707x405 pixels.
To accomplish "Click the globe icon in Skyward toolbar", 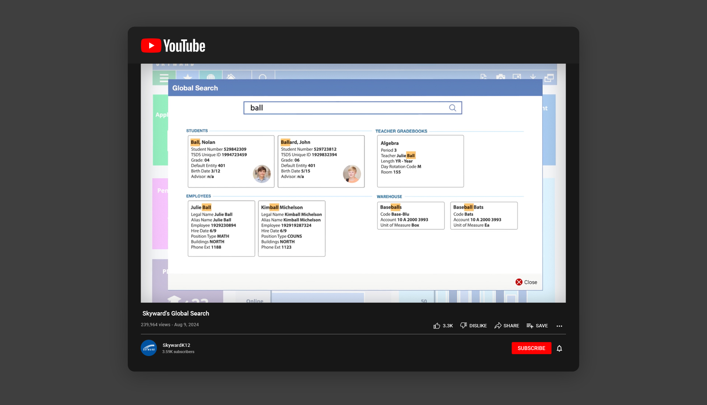I will (211, 77).
